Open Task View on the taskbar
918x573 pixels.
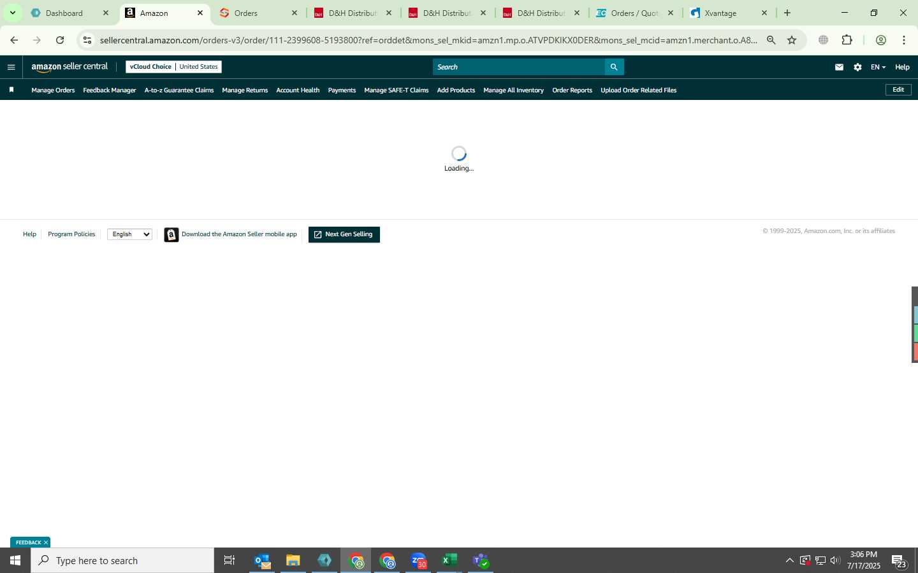[x=229, y=561]
